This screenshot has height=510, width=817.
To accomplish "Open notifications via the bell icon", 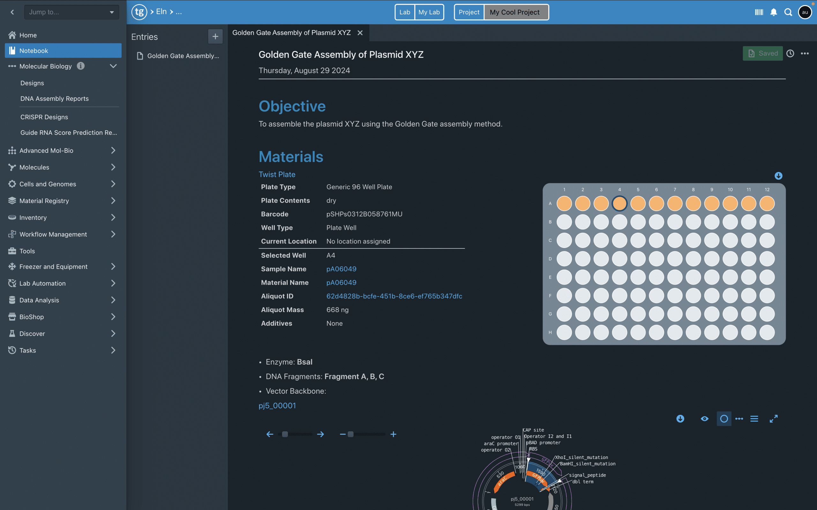I will tap(774, 12).
